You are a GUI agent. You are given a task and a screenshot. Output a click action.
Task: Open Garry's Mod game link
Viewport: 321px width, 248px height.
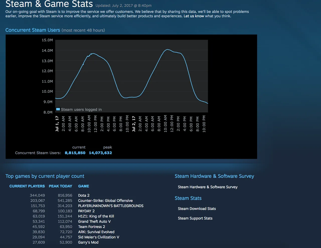click(x=88, y=242)
